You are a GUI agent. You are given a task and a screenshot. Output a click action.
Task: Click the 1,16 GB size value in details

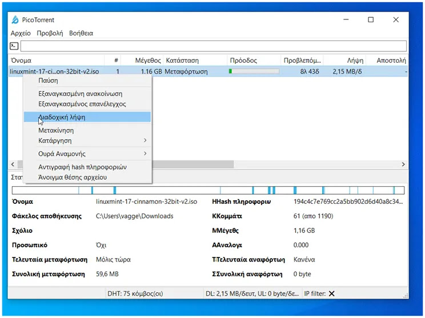tap(304, 231)
